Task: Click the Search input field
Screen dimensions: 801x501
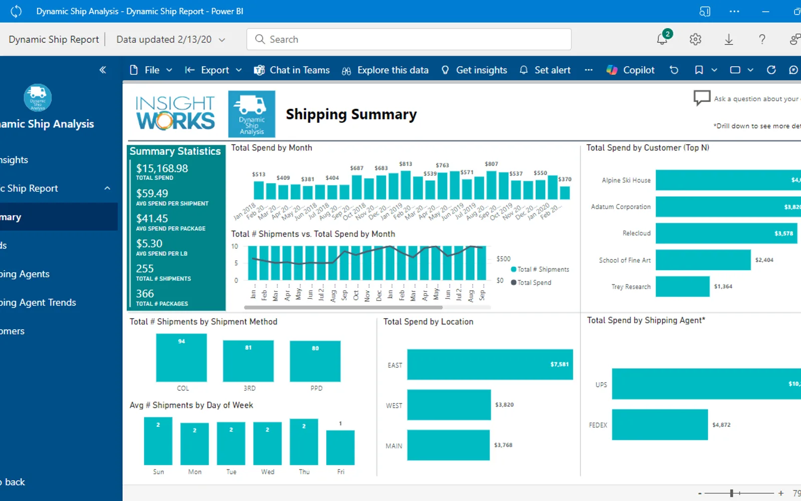Action: click(409, 39)
